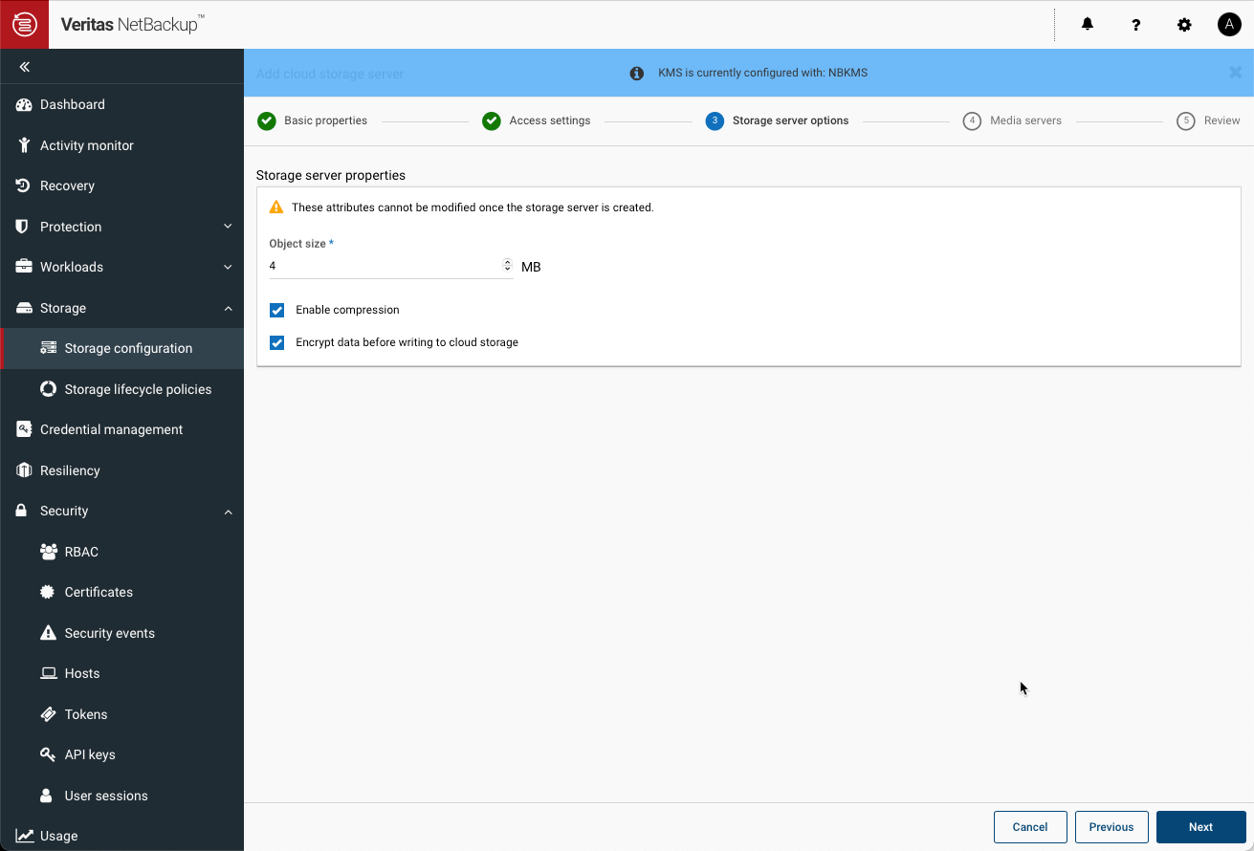Expand the Workloads menu chevron
This screenshot has width=1254, height=851.
228,267
